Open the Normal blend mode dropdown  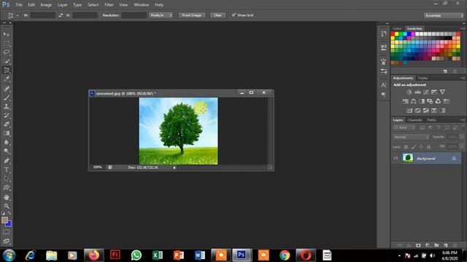point(411,137)
